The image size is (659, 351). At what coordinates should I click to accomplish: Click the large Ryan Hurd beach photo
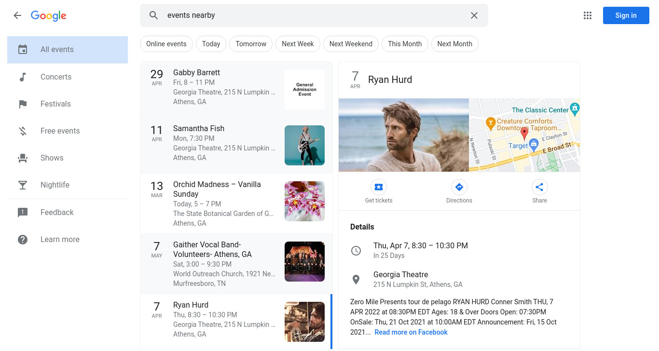404,135
